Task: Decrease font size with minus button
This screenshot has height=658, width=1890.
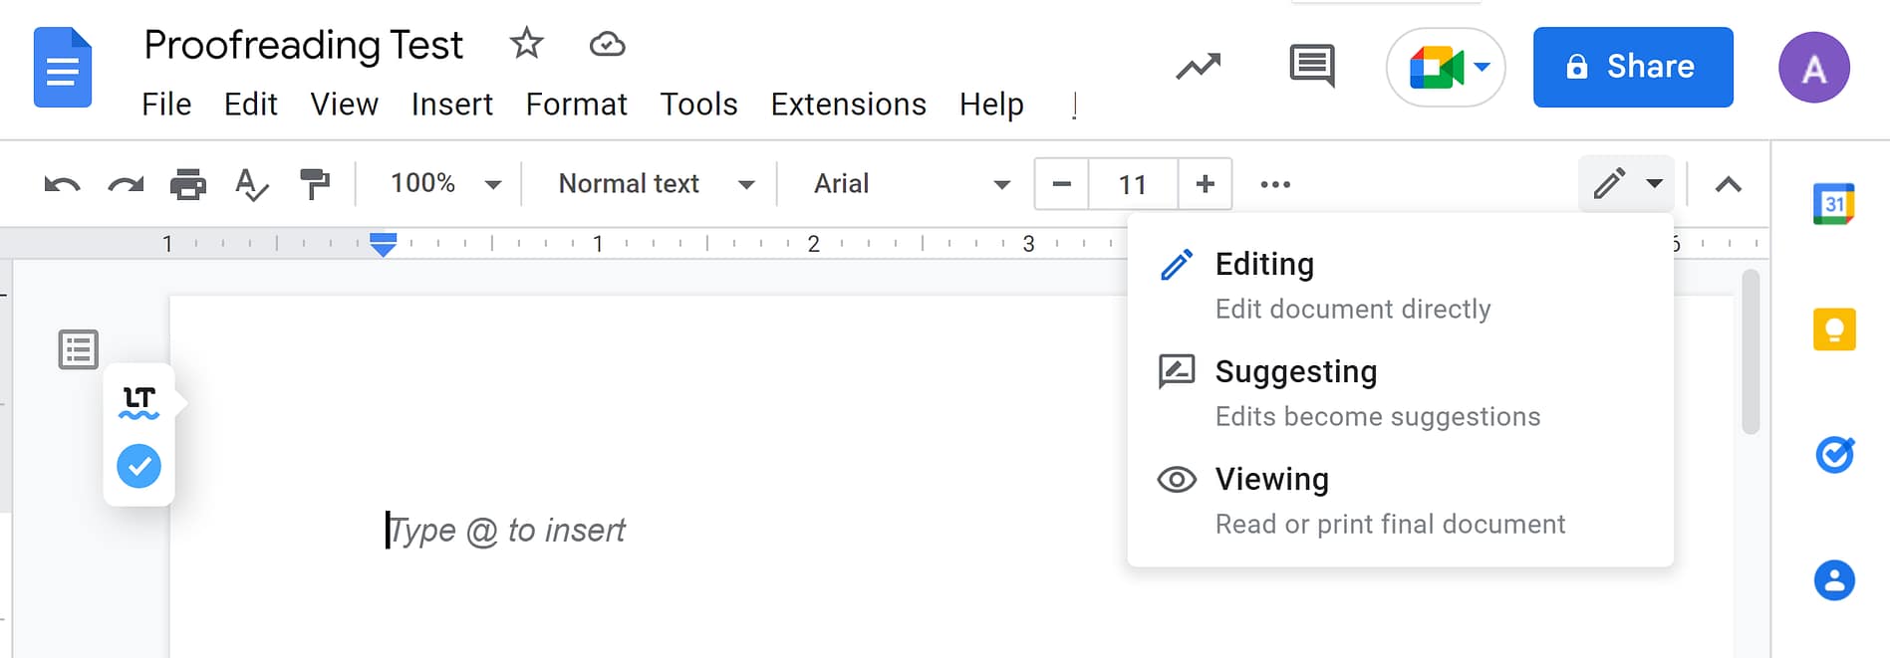Action: (1062, 184)
